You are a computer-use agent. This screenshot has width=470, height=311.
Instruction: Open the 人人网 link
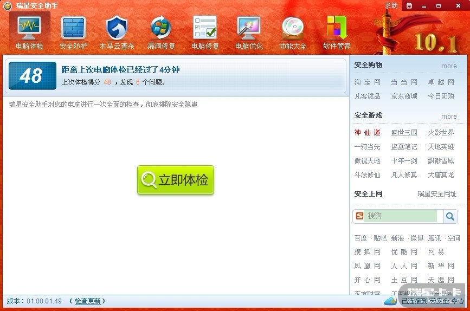pos(404,265)
